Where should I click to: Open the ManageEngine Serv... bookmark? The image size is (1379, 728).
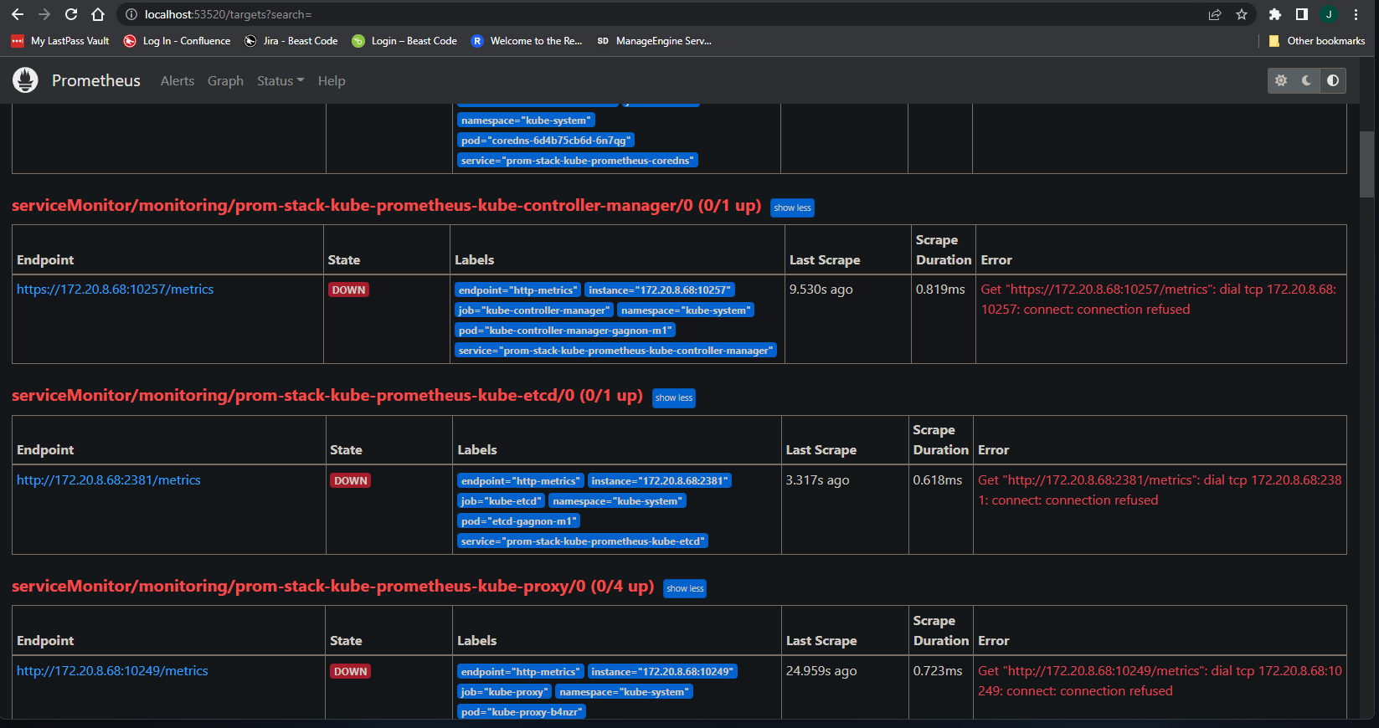(654, 41)
